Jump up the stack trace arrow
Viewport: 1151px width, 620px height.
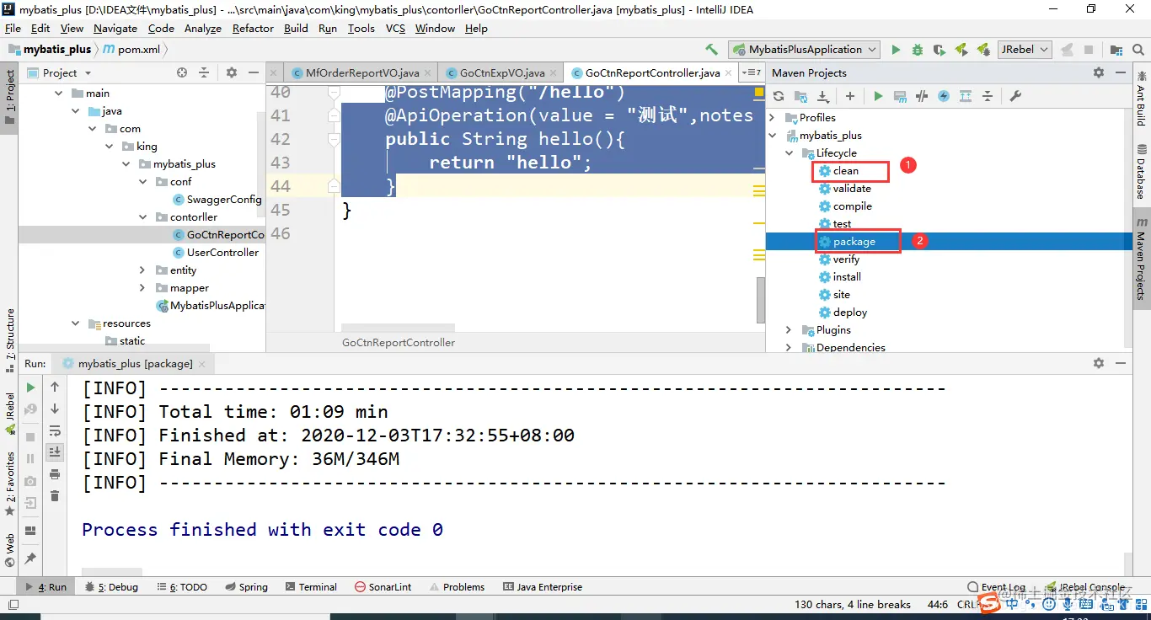click(55, 387)
